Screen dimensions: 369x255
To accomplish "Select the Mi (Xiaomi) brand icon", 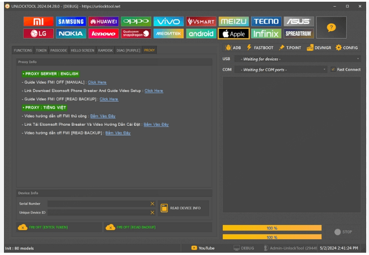I will click(x=39, y=22).
